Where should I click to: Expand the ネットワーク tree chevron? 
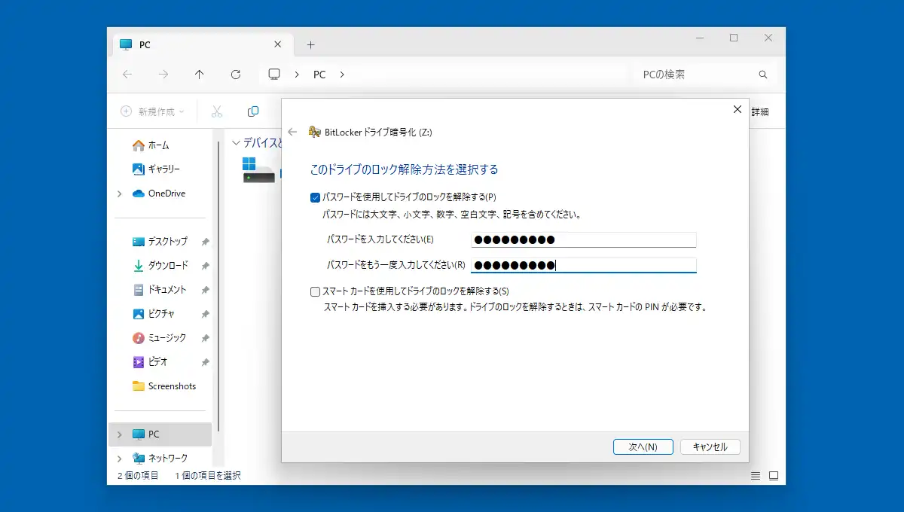(x=120, y=458)
